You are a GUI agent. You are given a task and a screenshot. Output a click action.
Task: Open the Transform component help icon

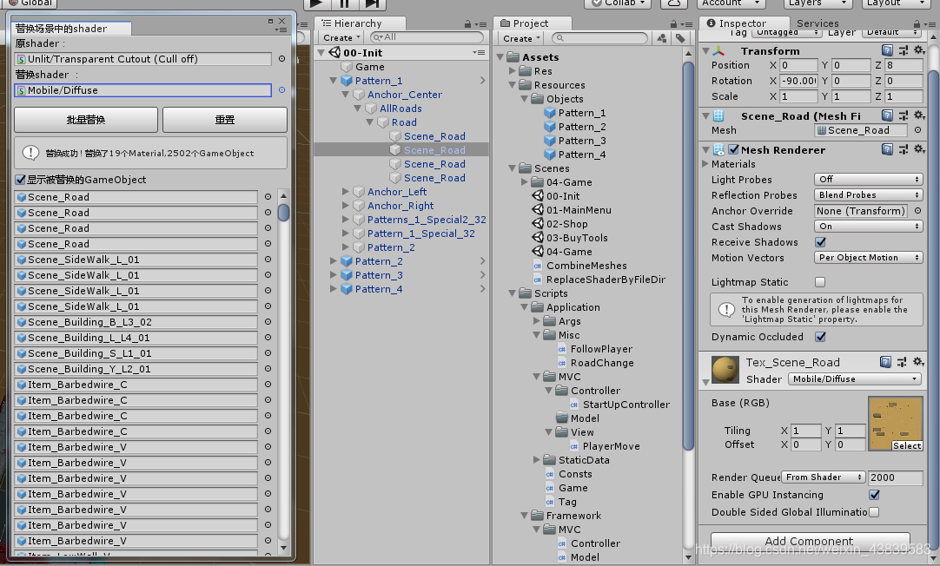pos(887,50)
